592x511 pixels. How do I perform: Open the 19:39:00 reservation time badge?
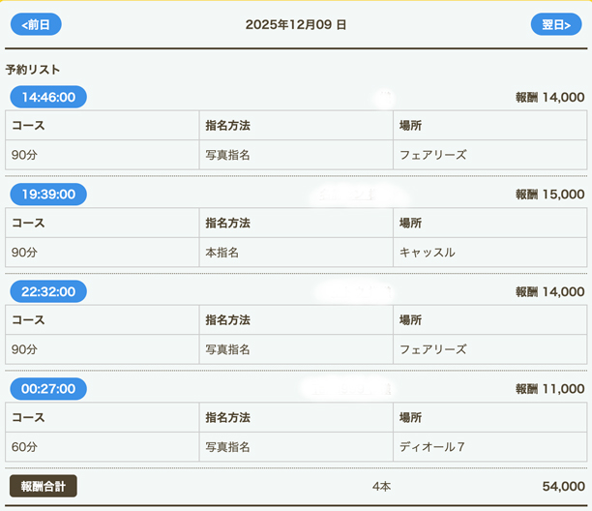pyautogui.click(x=48, y=194)
